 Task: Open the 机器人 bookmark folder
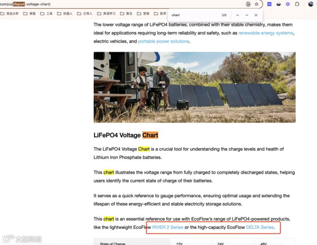[65, 13]
